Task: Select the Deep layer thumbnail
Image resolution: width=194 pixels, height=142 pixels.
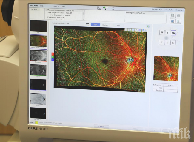Action: 38,70
